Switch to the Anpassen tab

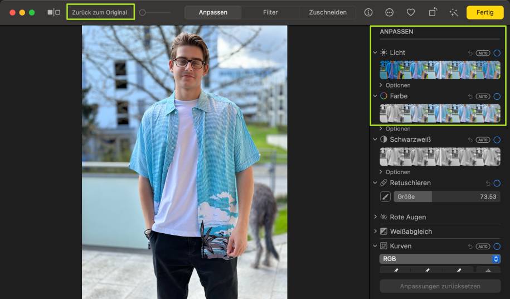tap(213, 12)
